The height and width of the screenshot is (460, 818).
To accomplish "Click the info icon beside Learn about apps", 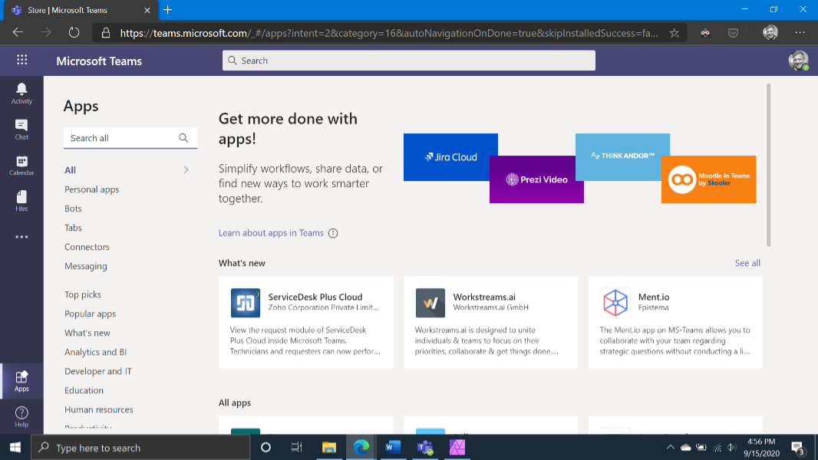I will click(x=333, y=233).
